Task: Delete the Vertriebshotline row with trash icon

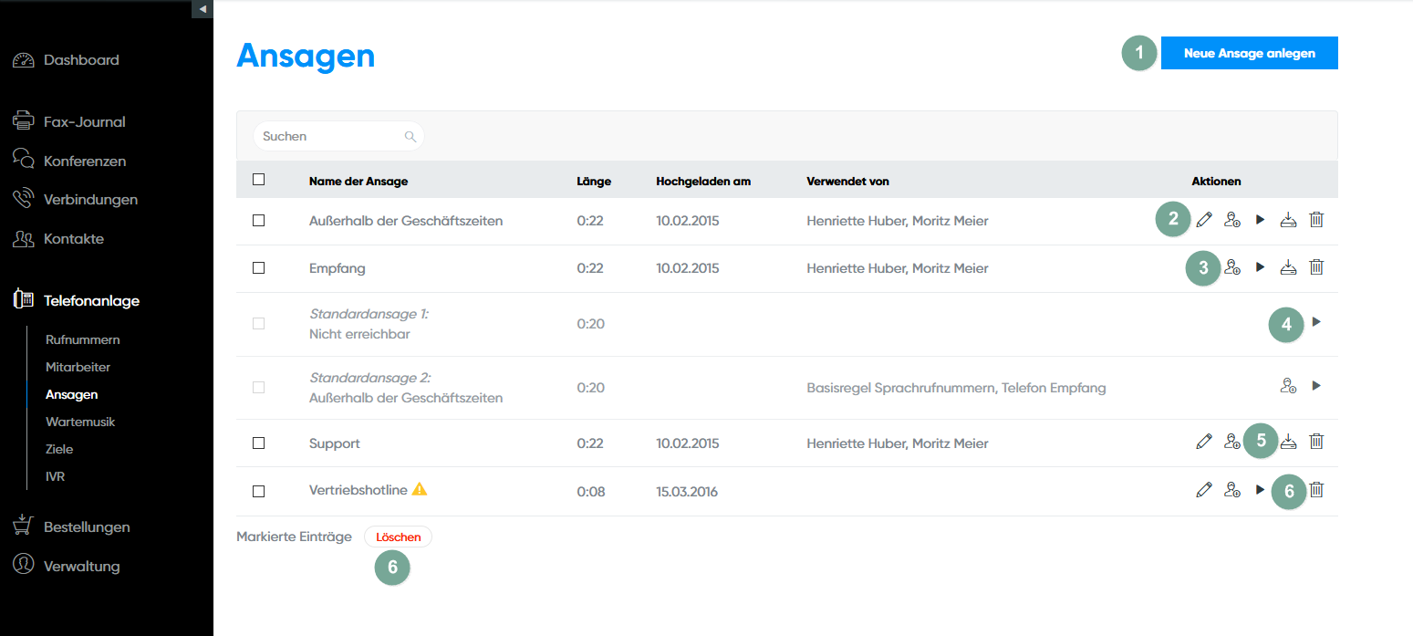Action: tap(1316, 490)
